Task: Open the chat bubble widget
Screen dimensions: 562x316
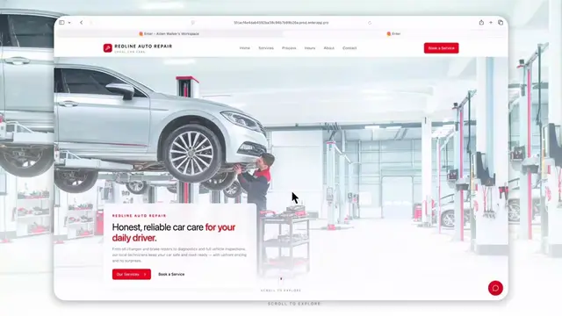Action: point(495,288)
